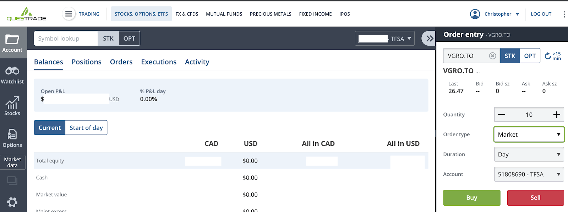The height and width of the screenshot is (212, 568).
Task: Open the Order type dropdown
Action: point(529,134)
